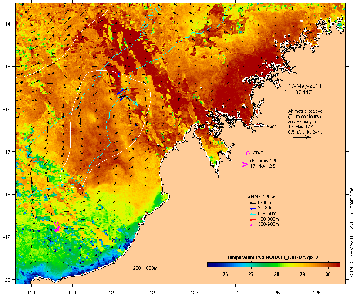
Task: Click the longitude axis label 123
Action: pyautogui.click(x=195, y=293)
